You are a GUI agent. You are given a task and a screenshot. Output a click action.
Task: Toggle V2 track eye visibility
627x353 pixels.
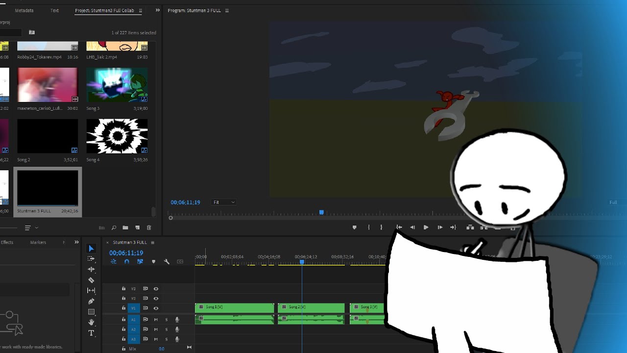point(156,299)
